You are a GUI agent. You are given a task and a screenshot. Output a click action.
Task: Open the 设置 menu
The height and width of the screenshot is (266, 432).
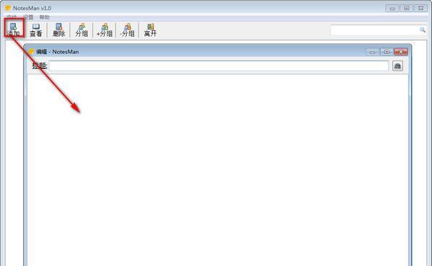click(x=28, y=17)
